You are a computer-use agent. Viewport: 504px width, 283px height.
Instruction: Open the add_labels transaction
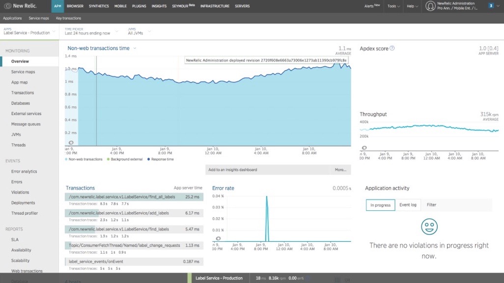134,213
